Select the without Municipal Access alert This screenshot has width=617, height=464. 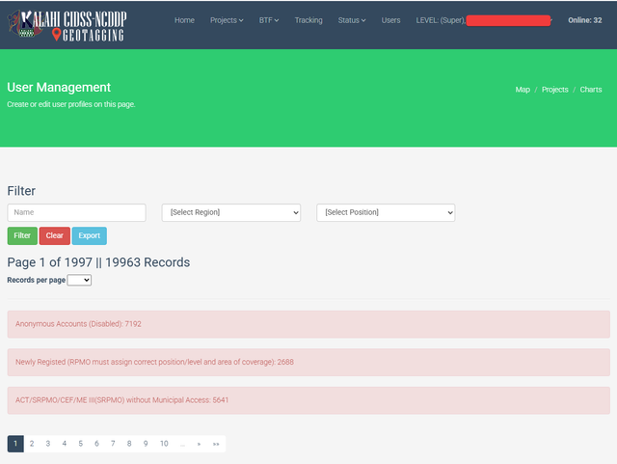[x=308, y=400]
